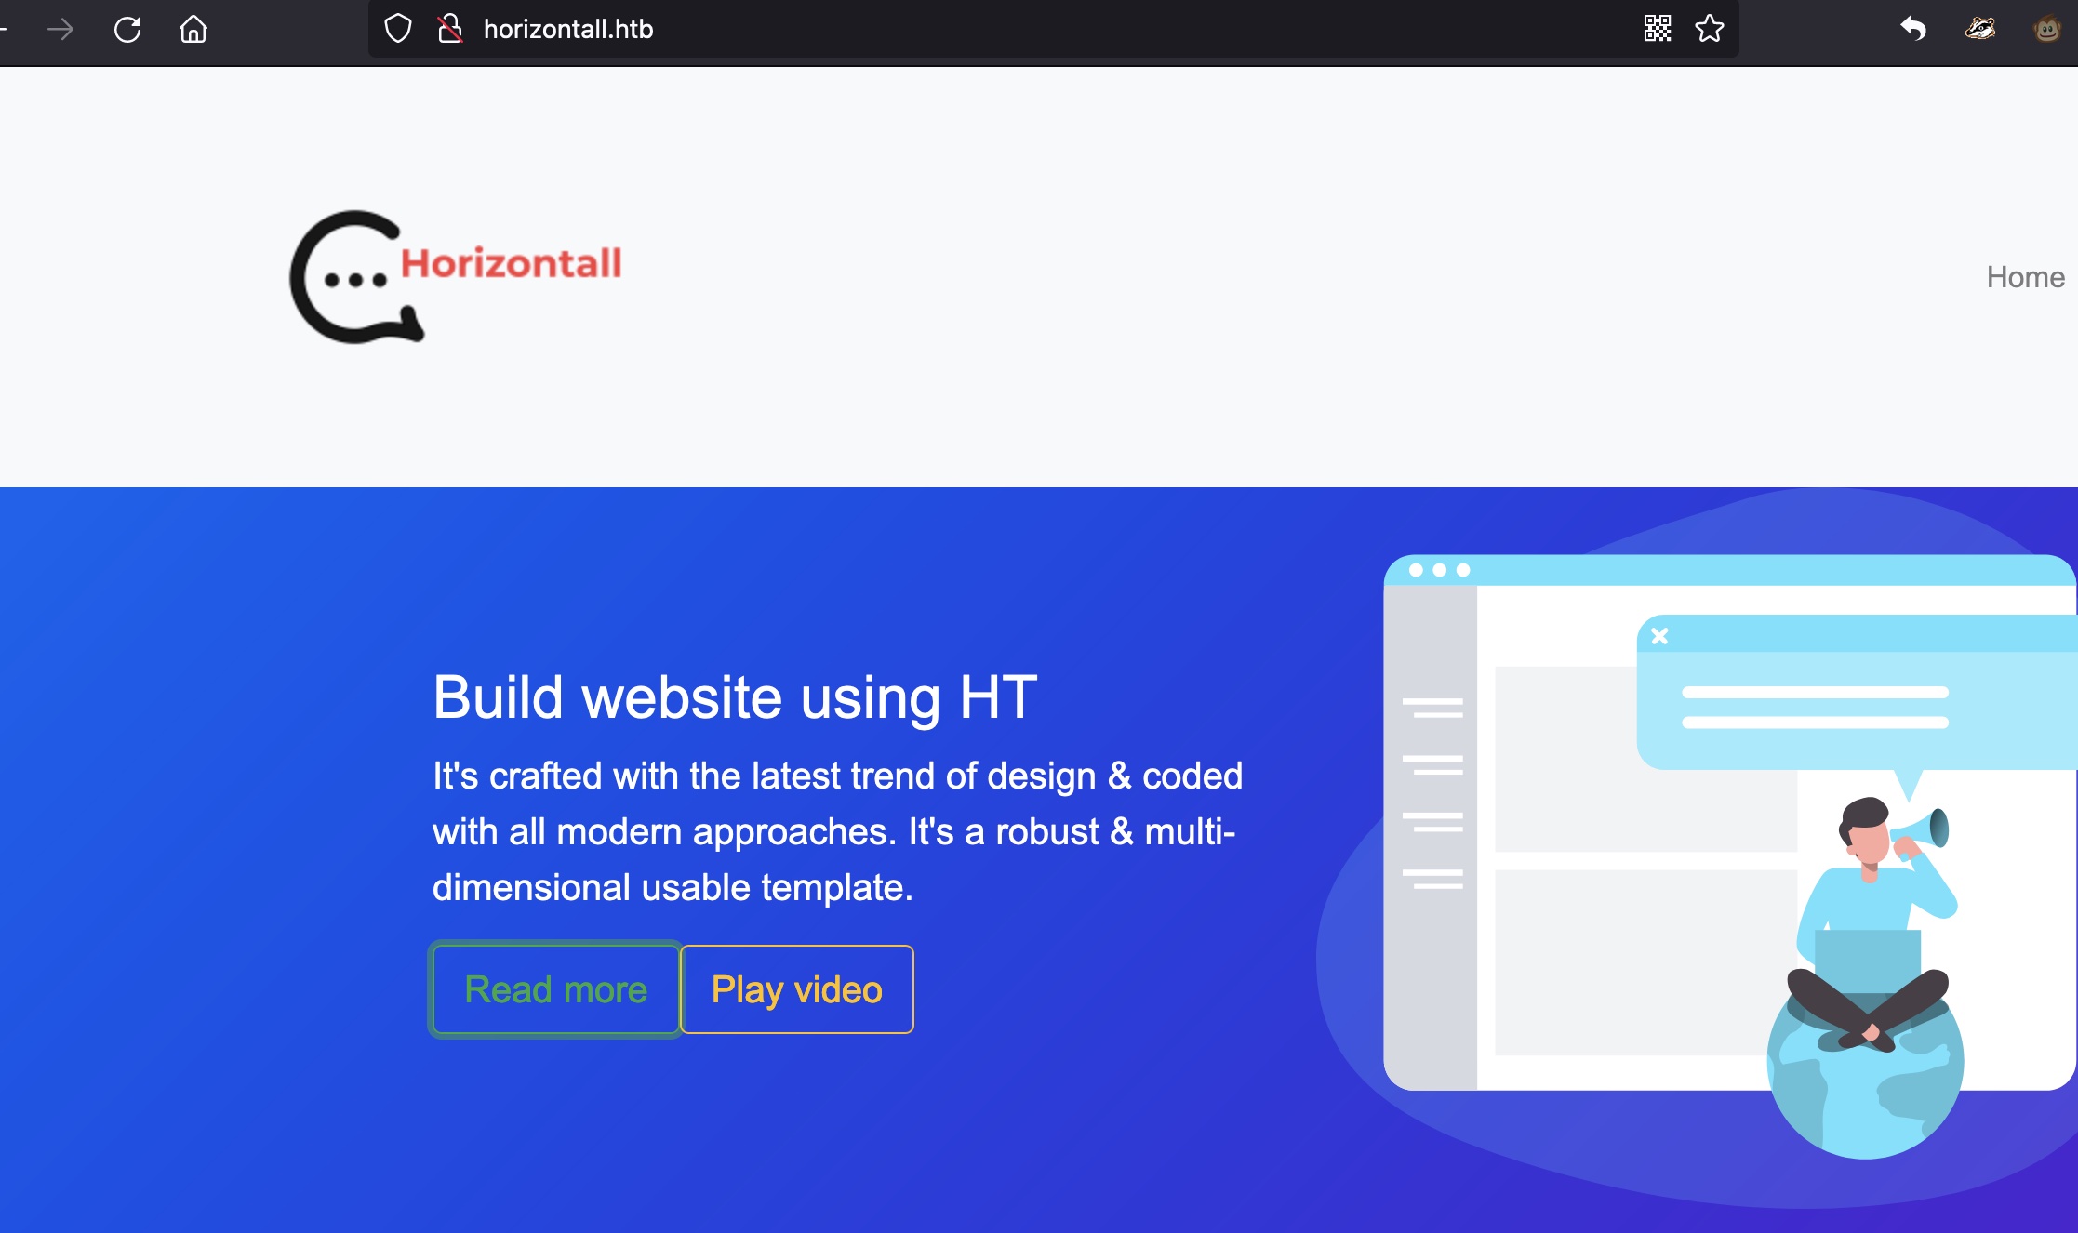Reload the current page
The width and height of the screenshot is (2078, 1233).
coord(127,30)
